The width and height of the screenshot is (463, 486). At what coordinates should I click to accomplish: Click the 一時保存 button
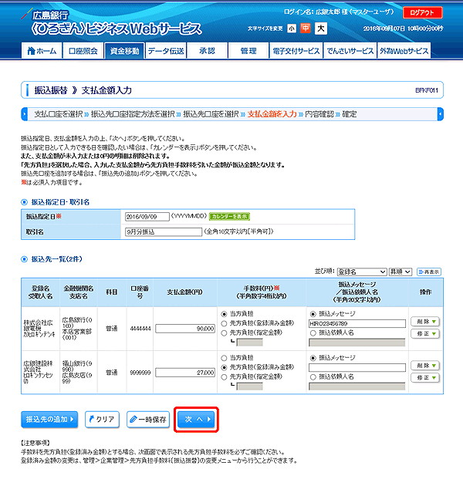pyautogui.click(x=148, y=420)
